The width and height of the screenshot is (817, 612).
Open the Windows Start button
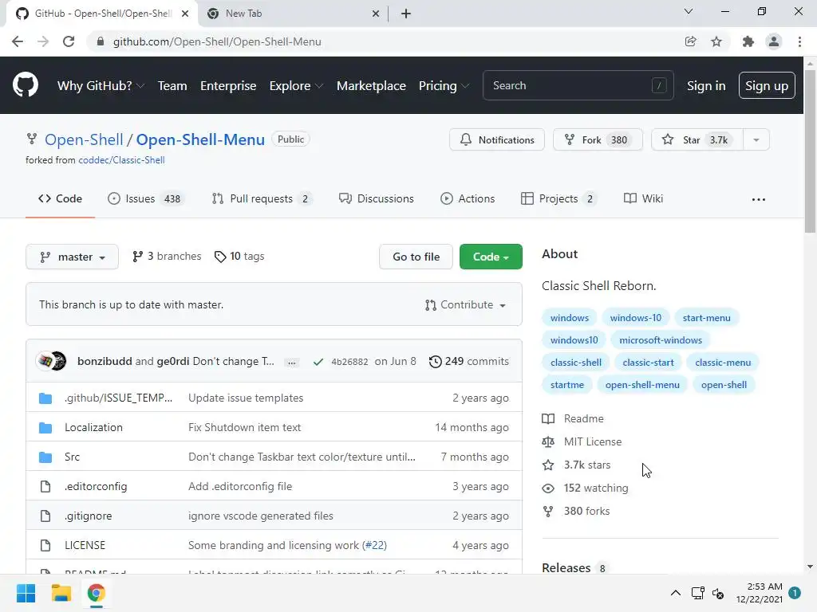(x=26, y=593)
